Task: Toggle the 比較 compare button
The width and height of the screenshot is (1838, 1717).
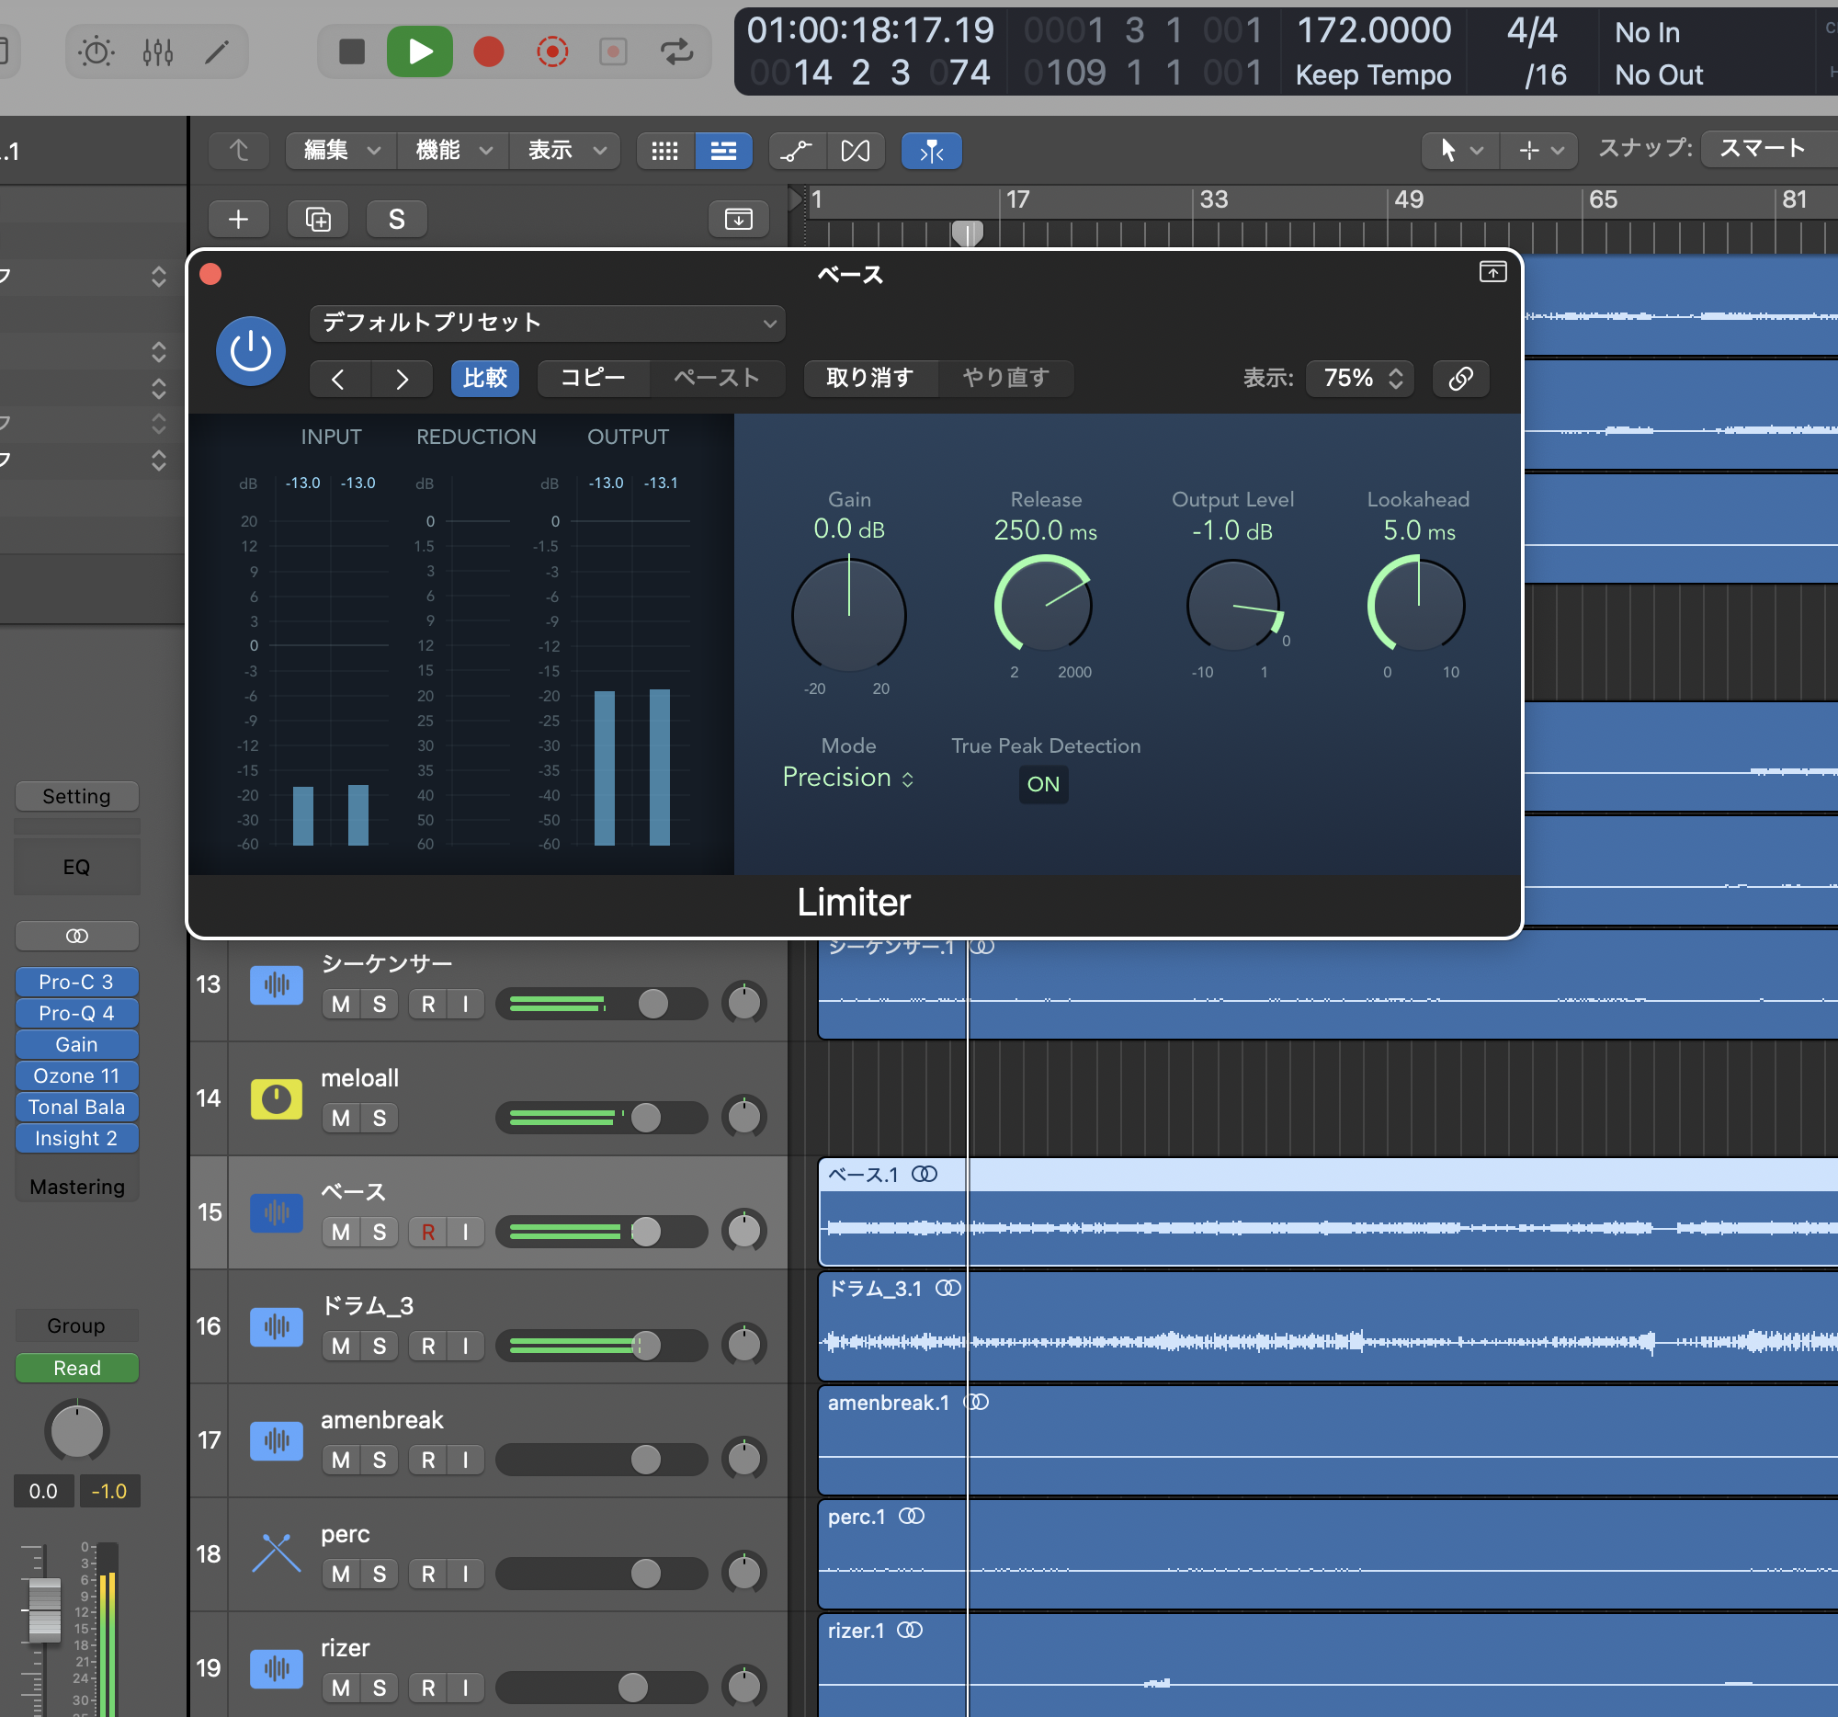Action: 485,378
